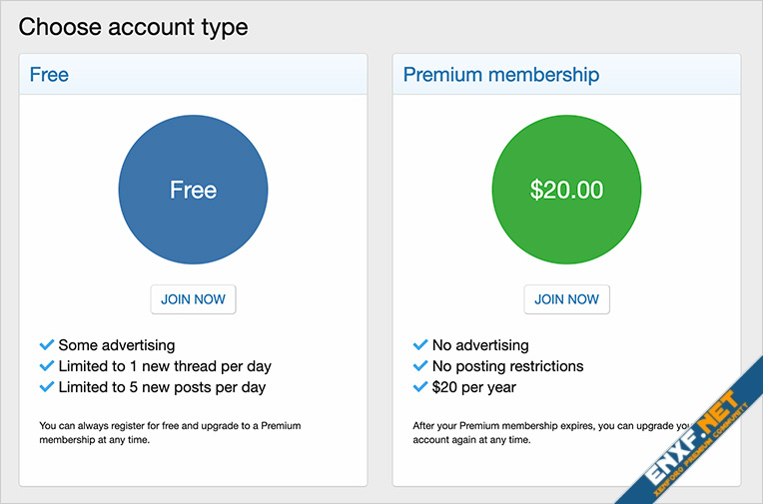Image resolution: width=763 pixels, height=504 pixels.
Task: Click the Some advertising feature text
Action: tap(116, 345)
